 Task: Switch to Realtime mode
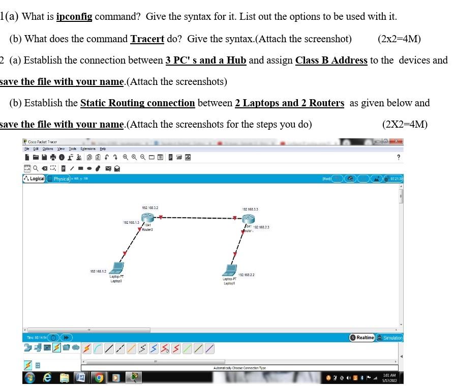click(x=362, y=337)
